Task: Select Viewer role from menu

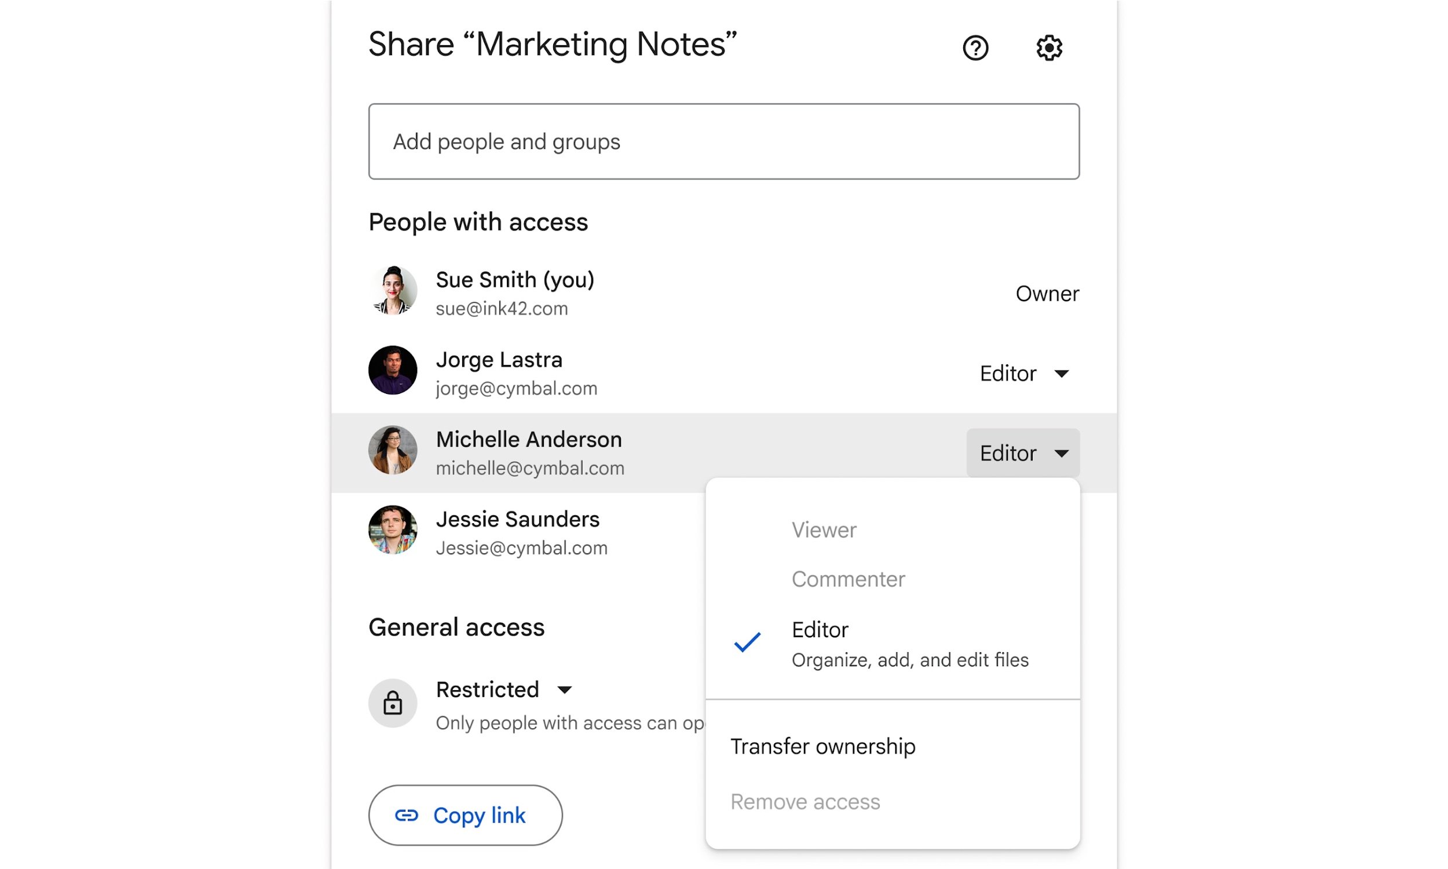Action: click(x=824, y=530)
